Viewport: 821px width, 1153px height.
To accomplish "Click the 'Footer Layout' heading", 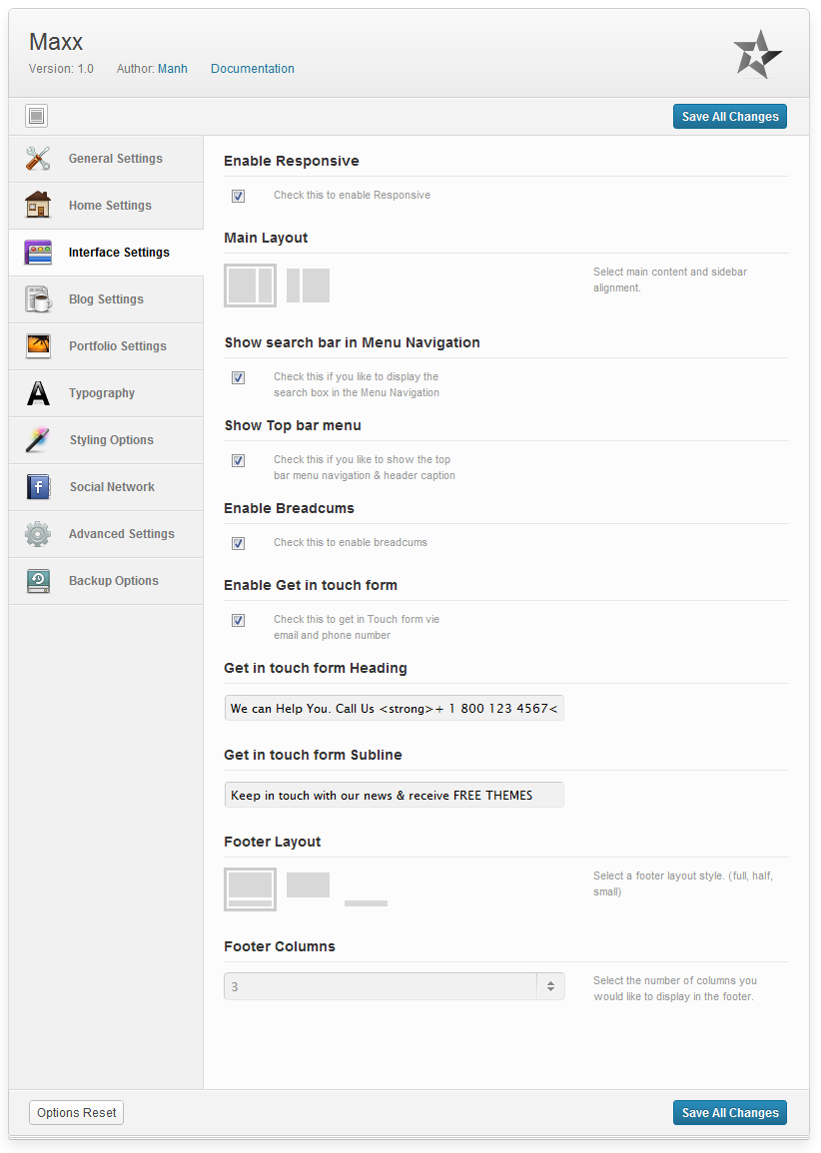I will pyautogui.click(x=273, y=842).
